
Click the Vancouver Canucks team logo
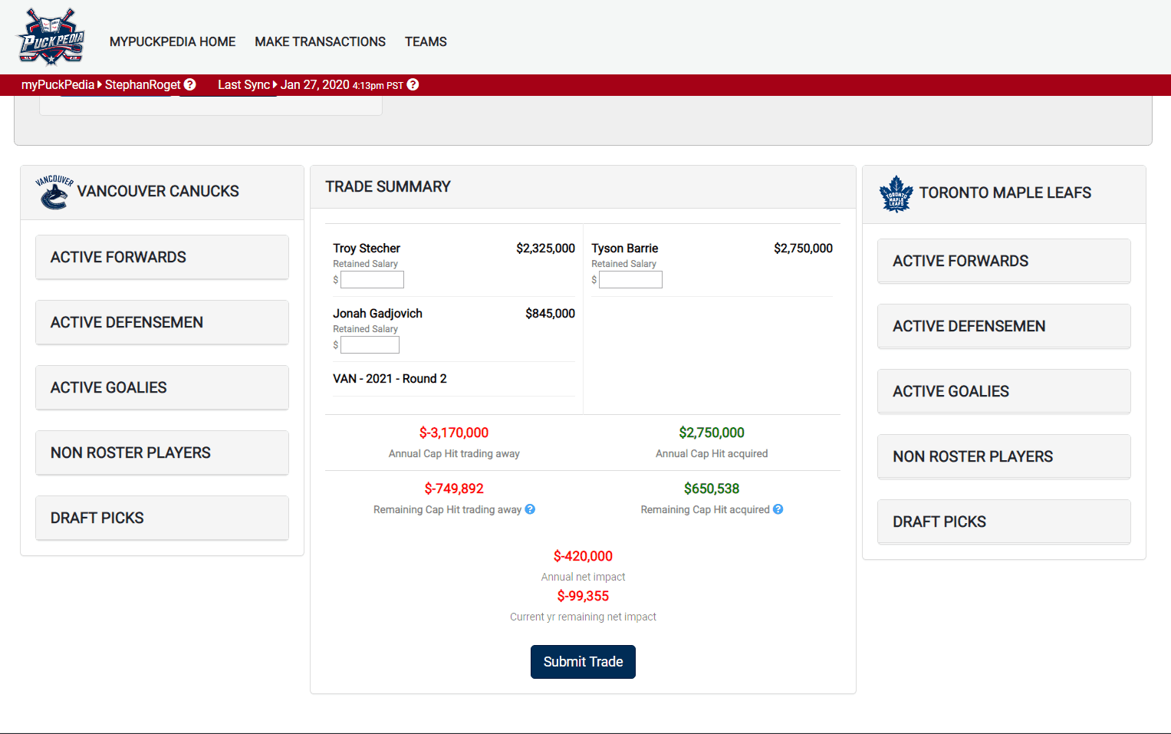pyautogui.click(x=54, y=192)
